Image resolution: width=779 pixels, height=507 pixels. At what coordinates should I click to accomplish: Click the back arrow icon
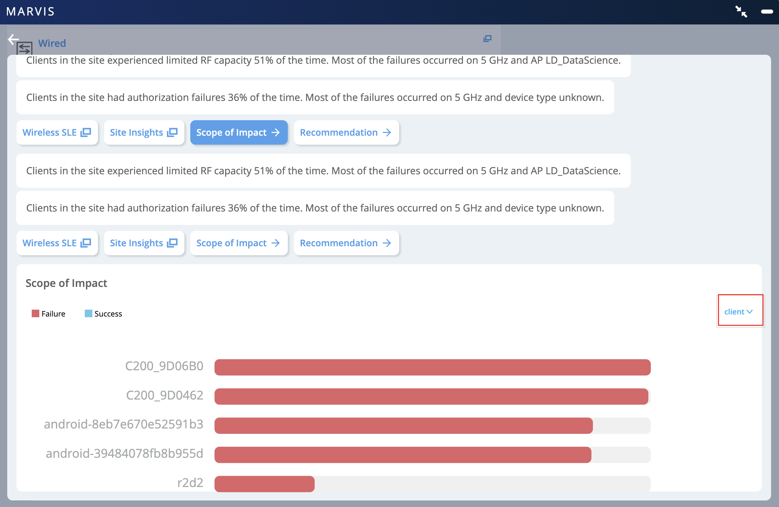click(13, 39)
